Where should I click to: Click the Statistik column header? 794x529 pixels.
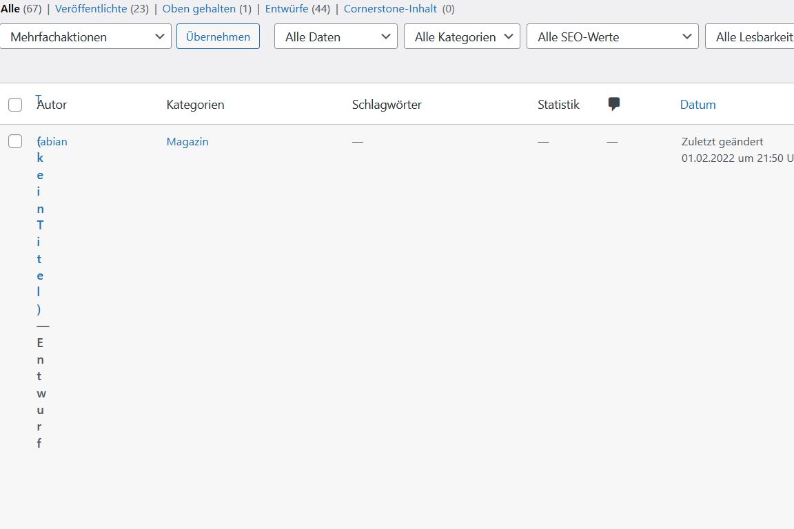point(558,105)
